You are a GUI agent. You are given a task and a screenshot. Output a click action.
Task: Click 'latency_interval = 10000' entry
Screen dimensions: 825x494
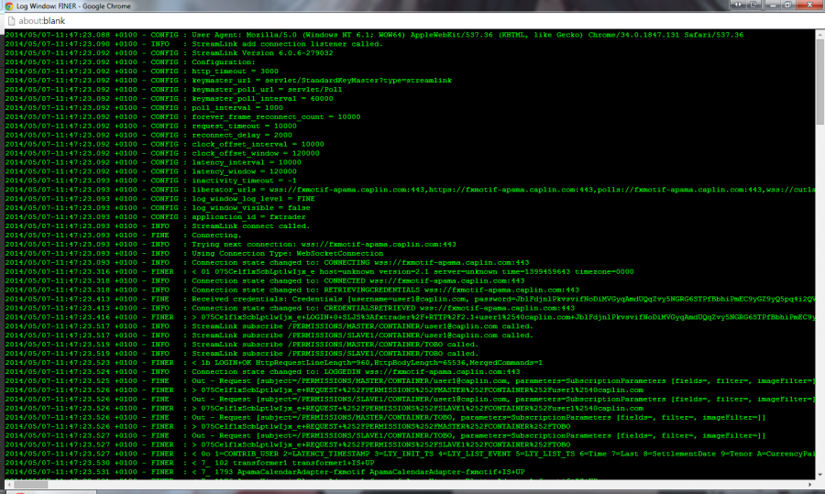[x=153, y=162]
